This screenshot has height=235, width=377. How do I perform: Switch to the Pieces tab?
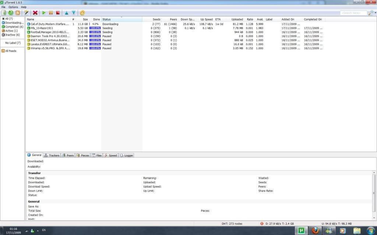pos(83,155)
